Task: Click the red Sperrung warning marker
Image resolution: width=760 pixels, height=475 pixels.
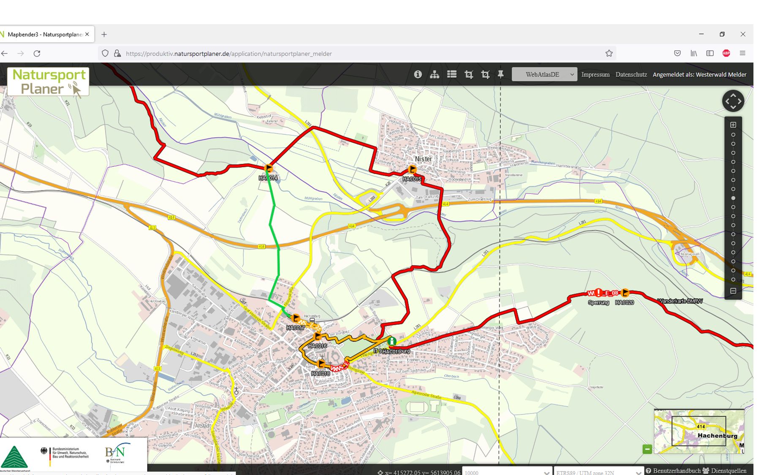Action: [x=598, y=292]
